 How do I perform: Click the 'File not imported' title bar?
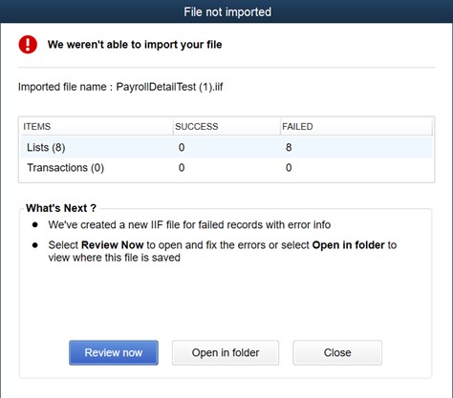226,11
